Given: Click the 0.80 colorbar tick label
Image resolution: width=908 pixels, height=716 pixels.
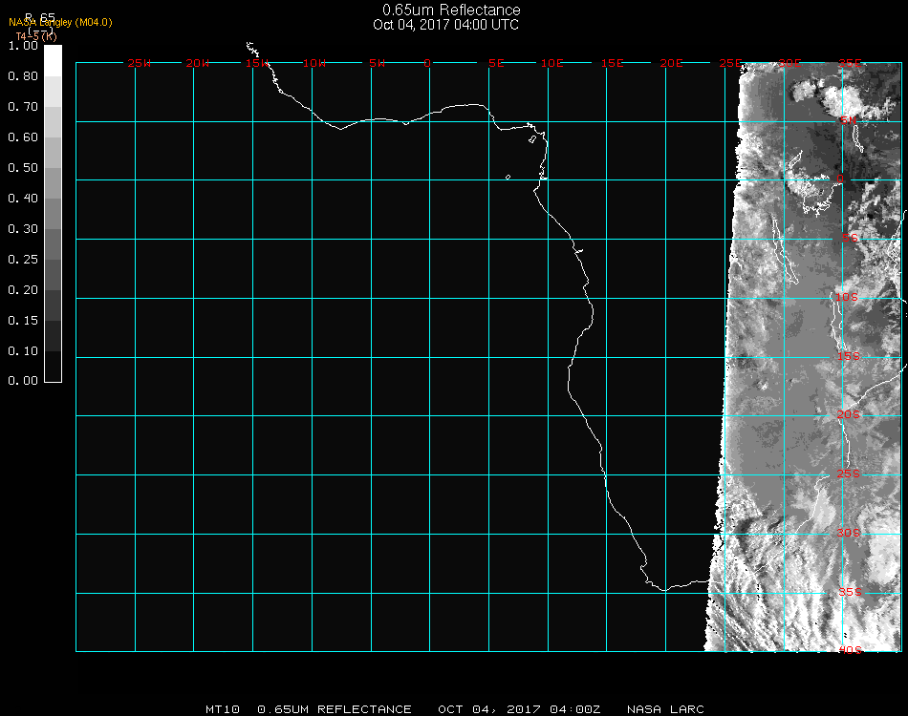Looking at the screenshot, I should click(x=23, y=76).
